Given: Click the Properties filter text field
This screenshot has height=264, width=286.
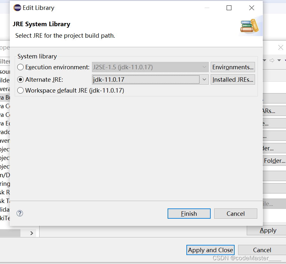Looking at the screenshot, I should 5,62.
